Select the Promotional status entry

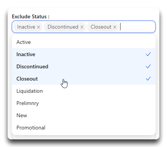point(83,128)
